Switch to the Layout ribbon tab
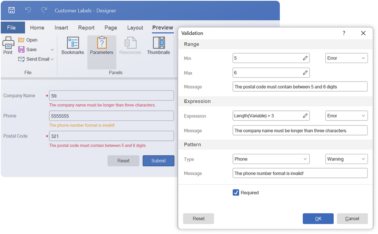The width and height of the screenshot is (378, 234). (x=135, y=27)
